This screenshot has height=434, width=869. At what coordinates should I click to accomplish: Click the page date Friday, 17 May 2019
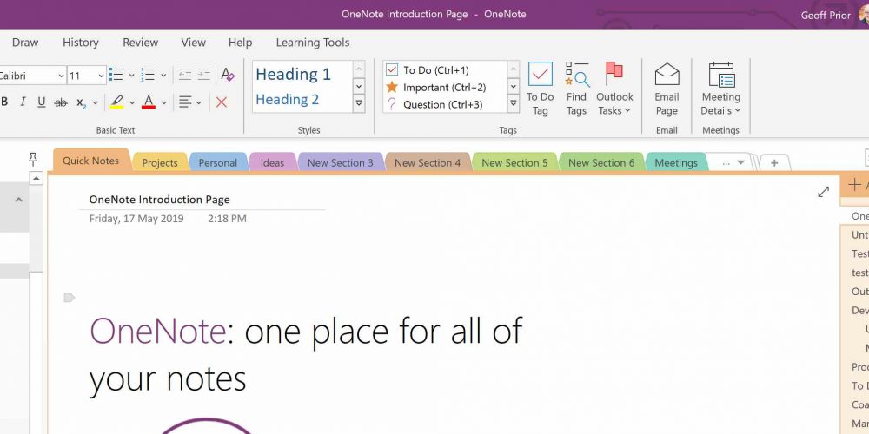[136, 219]
